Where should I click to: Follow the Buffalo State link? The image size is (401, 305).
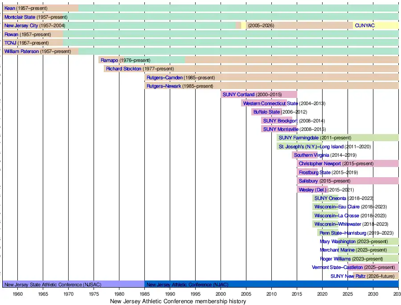coord(266,112)
